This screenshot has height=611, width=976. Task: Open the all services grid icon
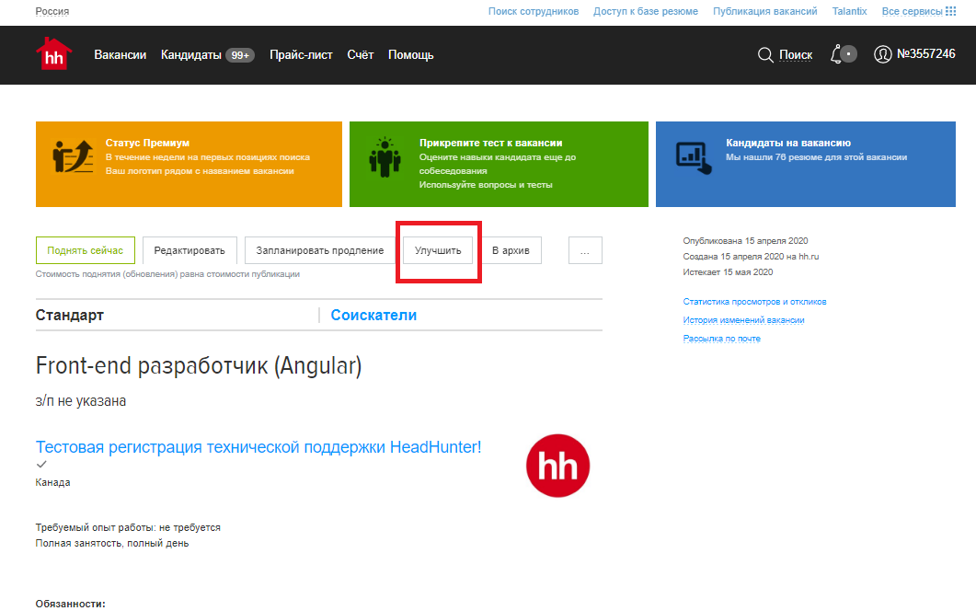(x=950, y=11)
